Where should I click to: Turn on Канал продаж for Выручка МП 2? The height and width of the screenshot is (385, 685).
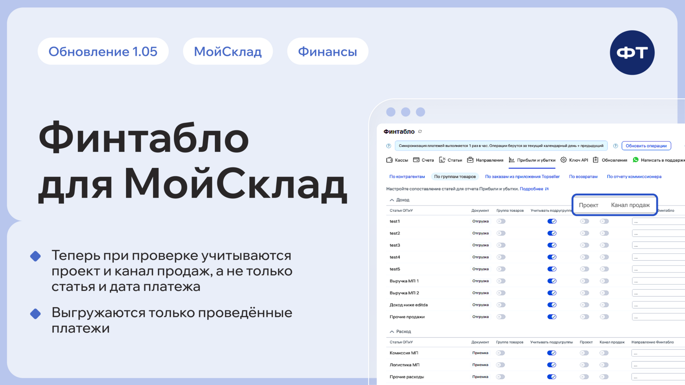pyautogui.click(x=604, y=293)
